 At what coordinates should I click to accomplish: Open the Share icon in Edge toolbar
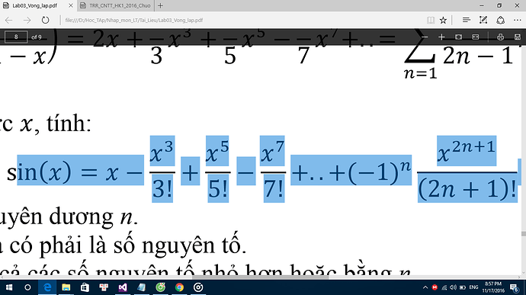501,20
